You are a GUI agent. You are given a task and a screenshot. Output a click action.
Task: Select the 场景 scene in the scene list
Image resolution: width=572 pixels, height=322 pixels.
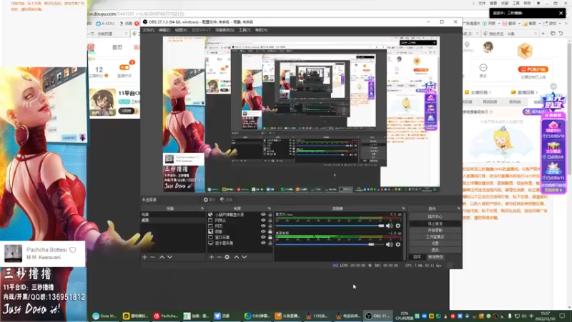[x=172, y=215]
